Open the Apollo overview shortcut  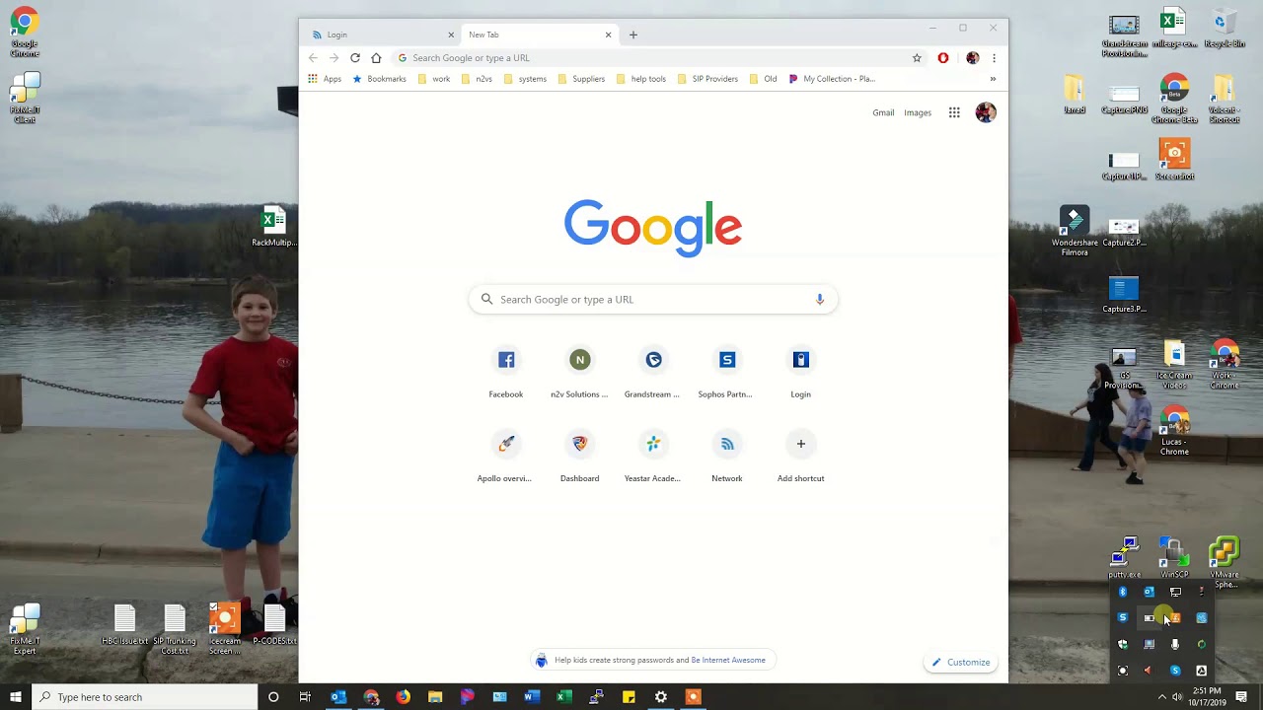[x=506, y=456]
